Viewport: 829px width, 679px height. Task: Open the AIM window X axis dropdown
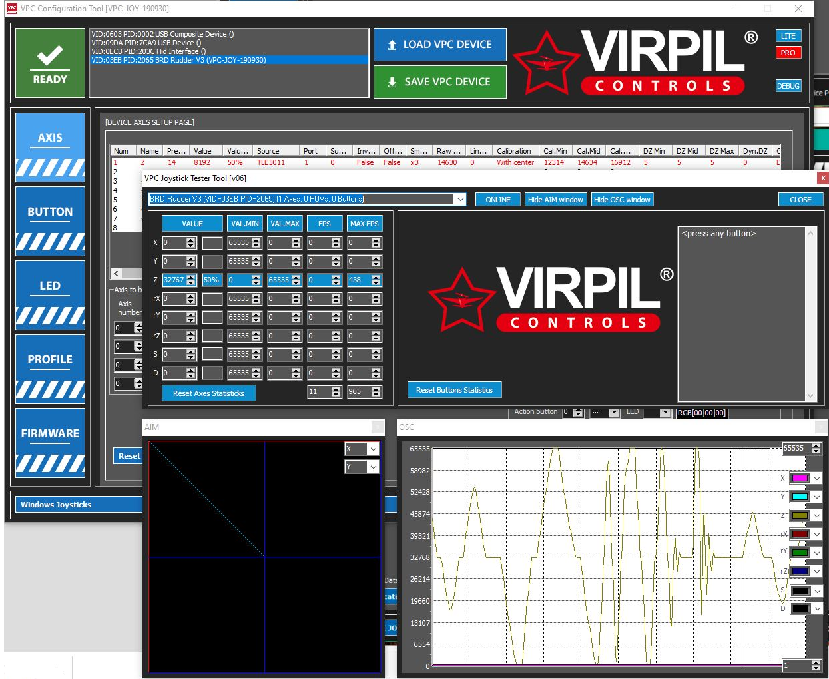coord(373,449)
